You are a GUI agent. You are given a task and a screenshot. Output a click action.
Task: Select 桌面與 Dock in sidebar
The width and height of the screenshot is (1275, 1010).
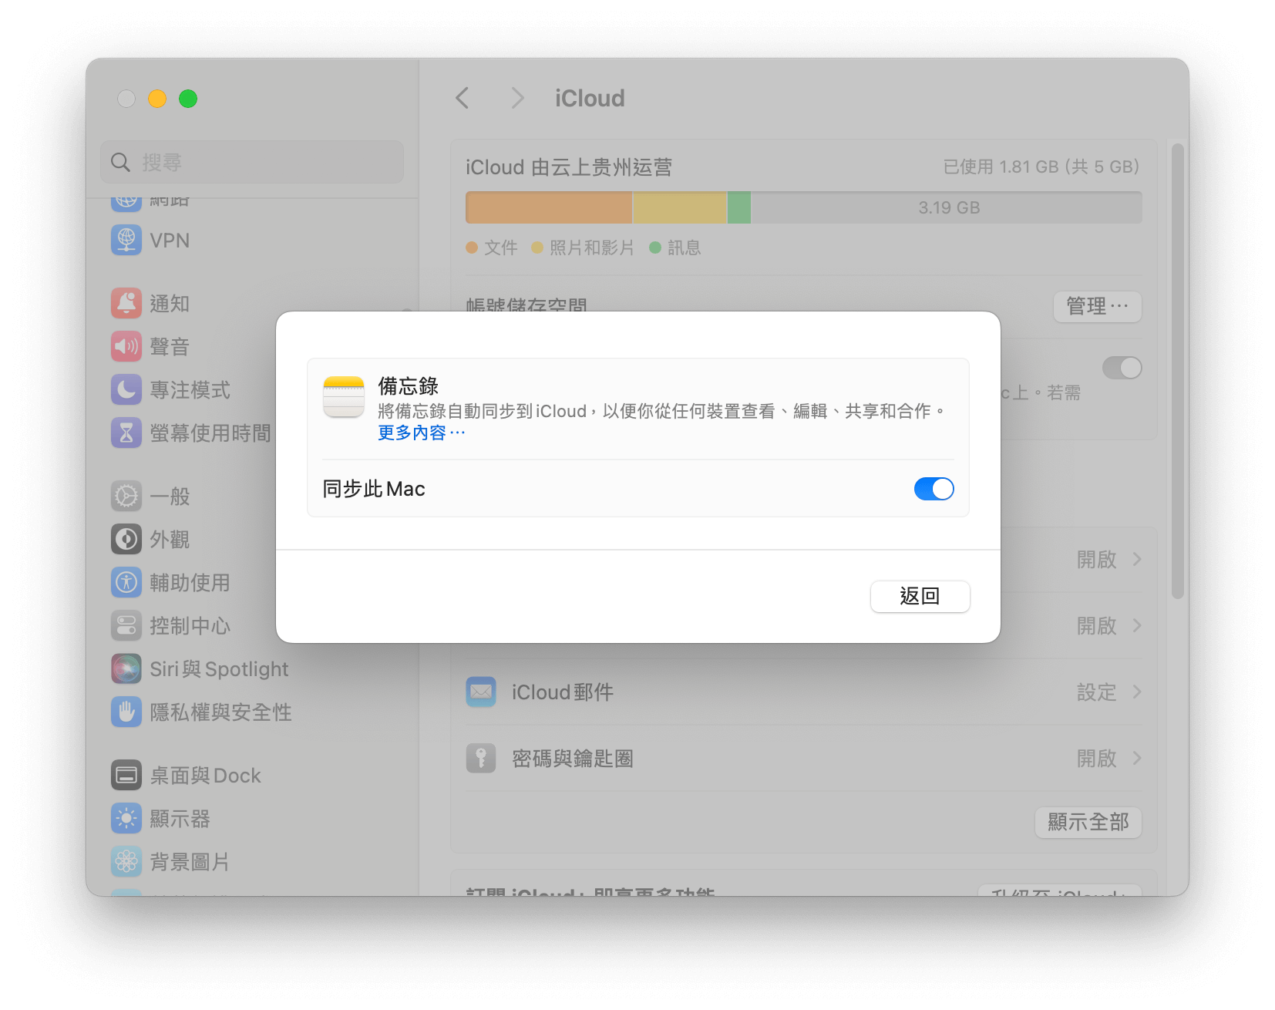tap(205, 775)
